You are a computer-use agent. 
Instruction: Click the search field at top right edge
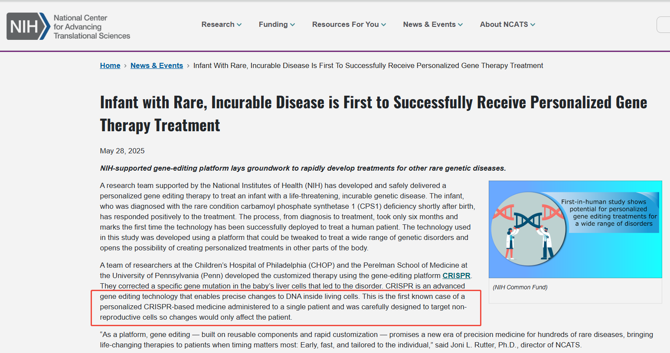(x=663, y=25)
